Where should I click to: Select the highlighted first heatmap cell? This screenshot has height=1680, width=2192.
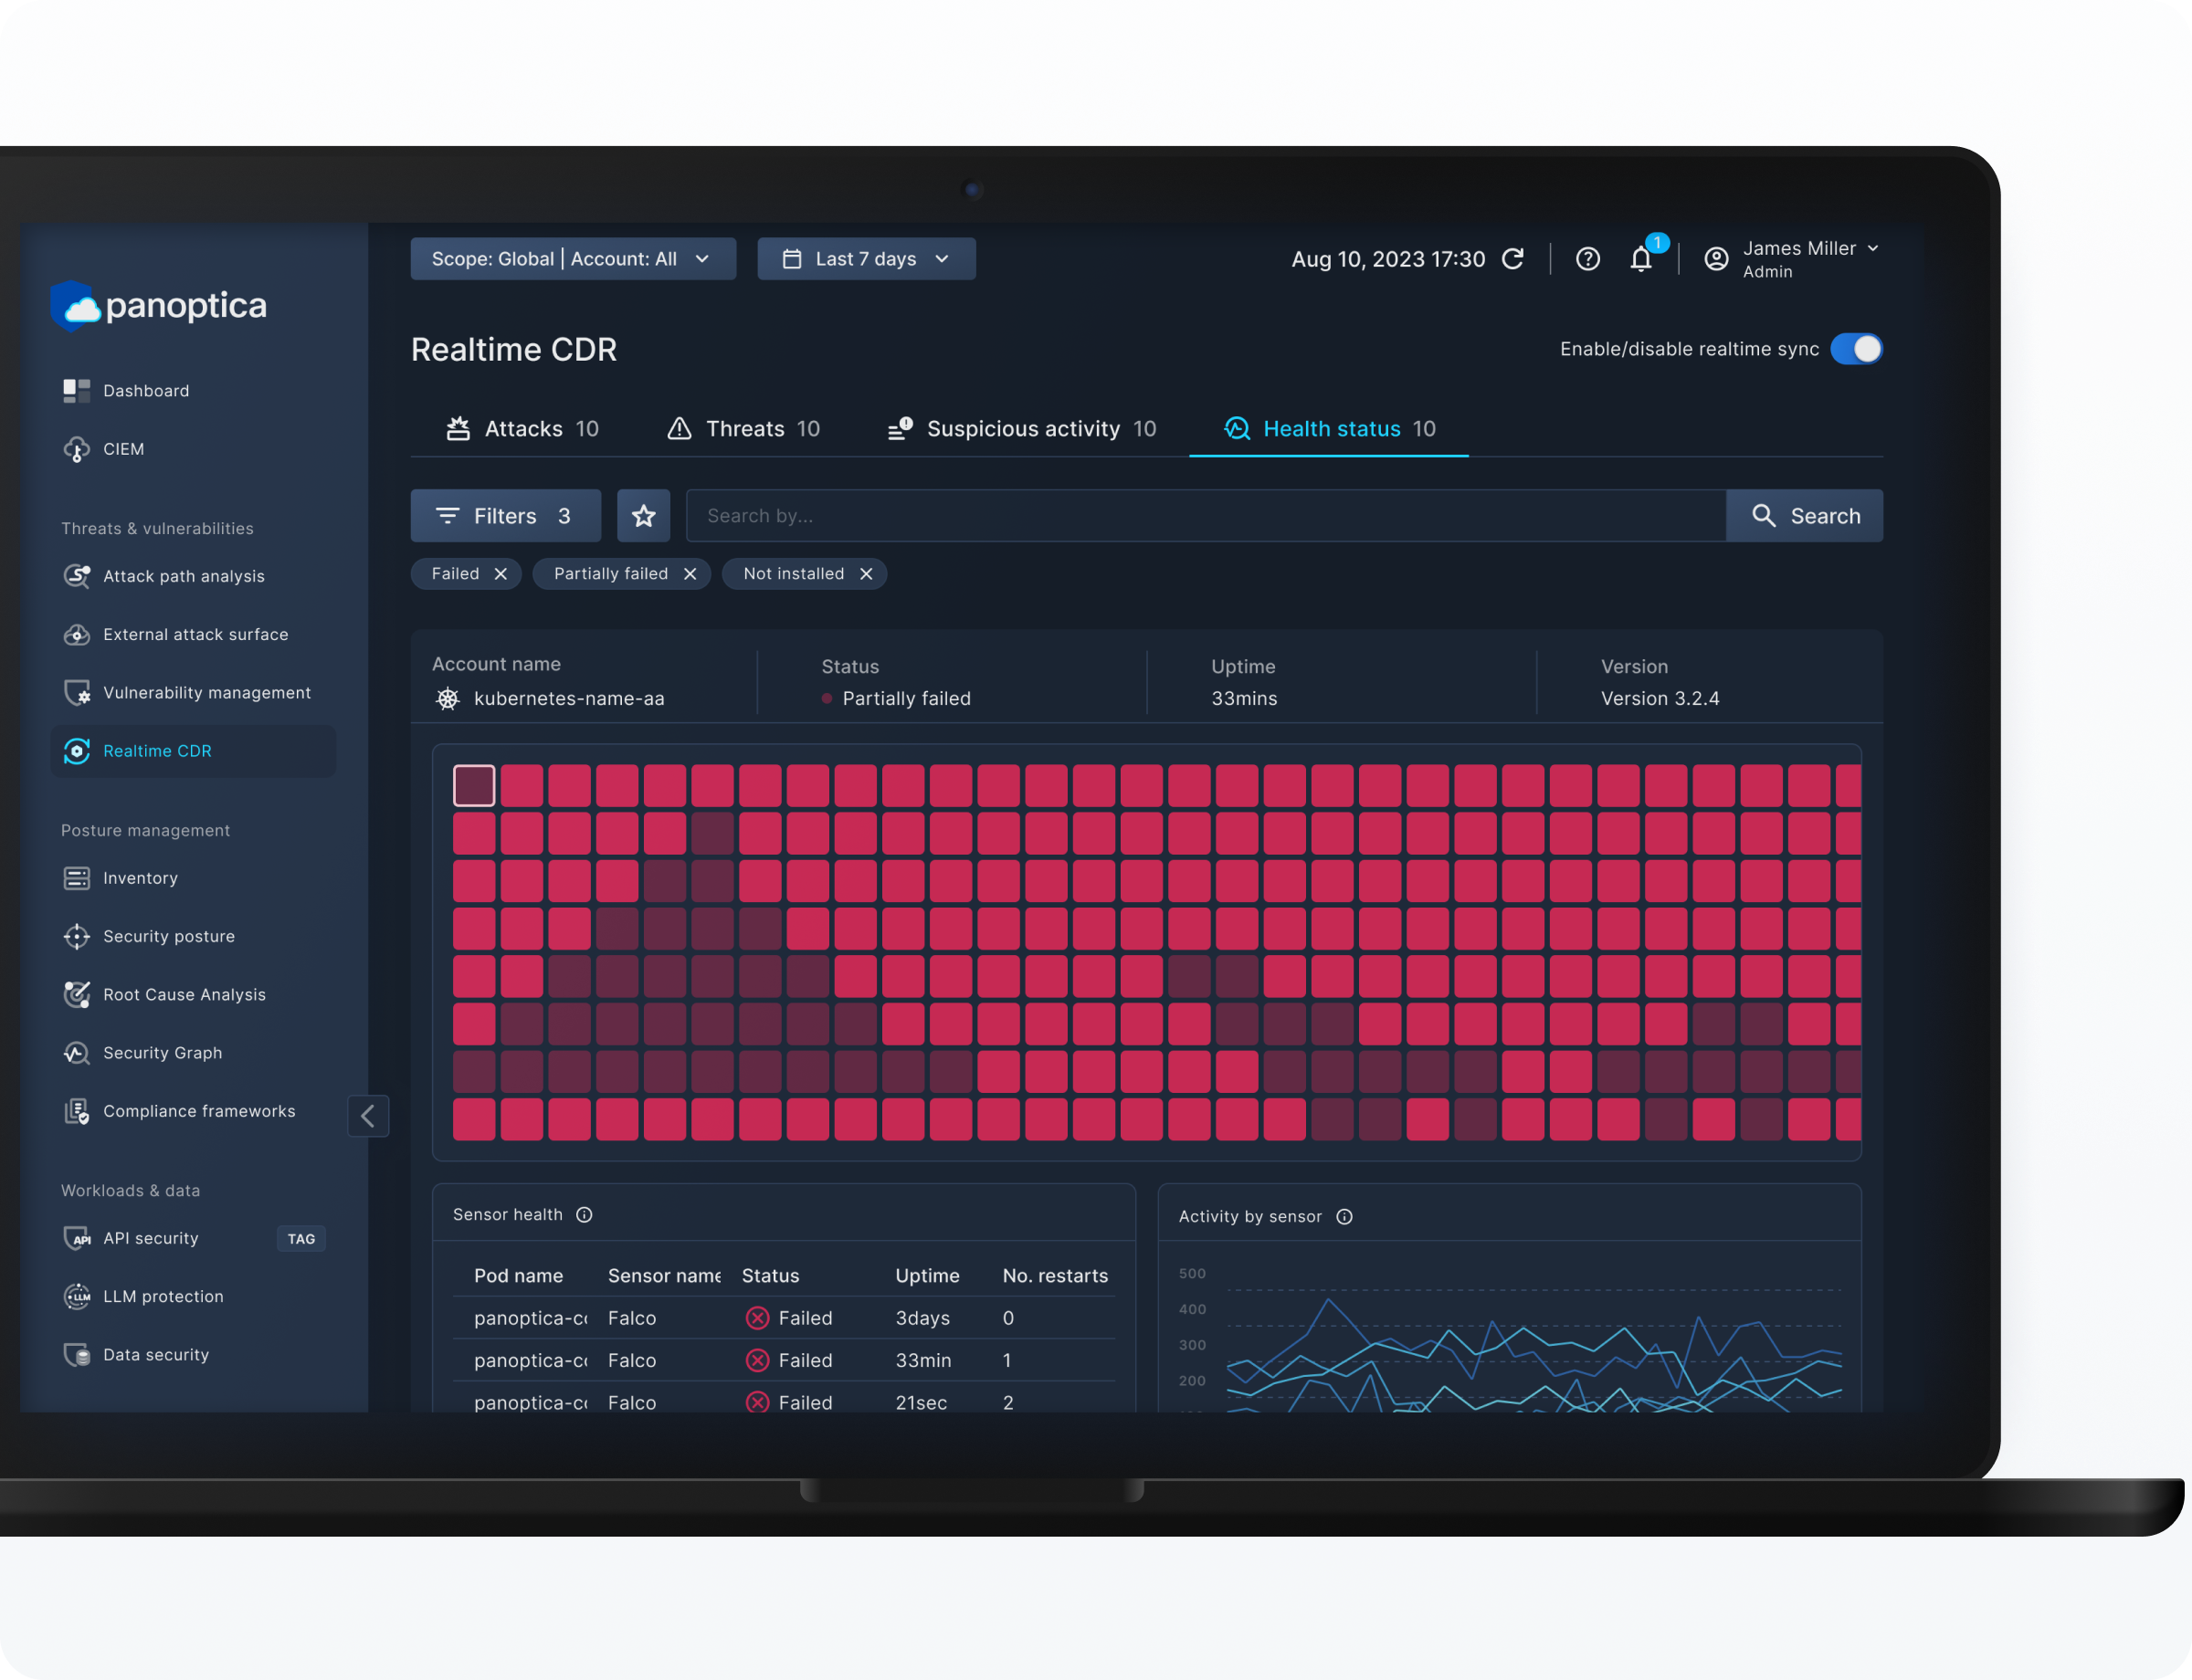click(x=474, y=786)
